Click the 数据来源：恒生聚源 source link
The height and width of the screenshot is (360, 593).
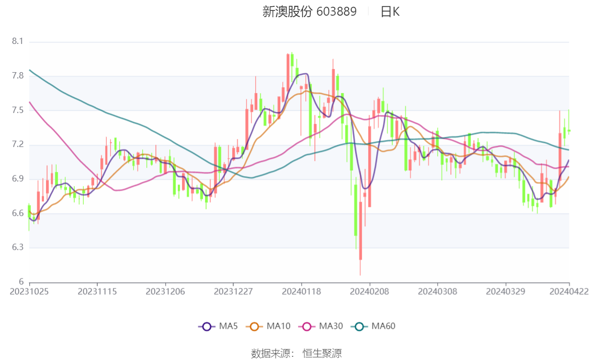(296, 353)
